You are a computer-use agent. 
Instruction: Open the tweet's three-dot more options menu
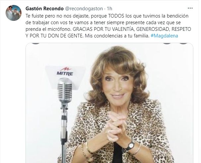pyautogui.click(x=190, y=8)
